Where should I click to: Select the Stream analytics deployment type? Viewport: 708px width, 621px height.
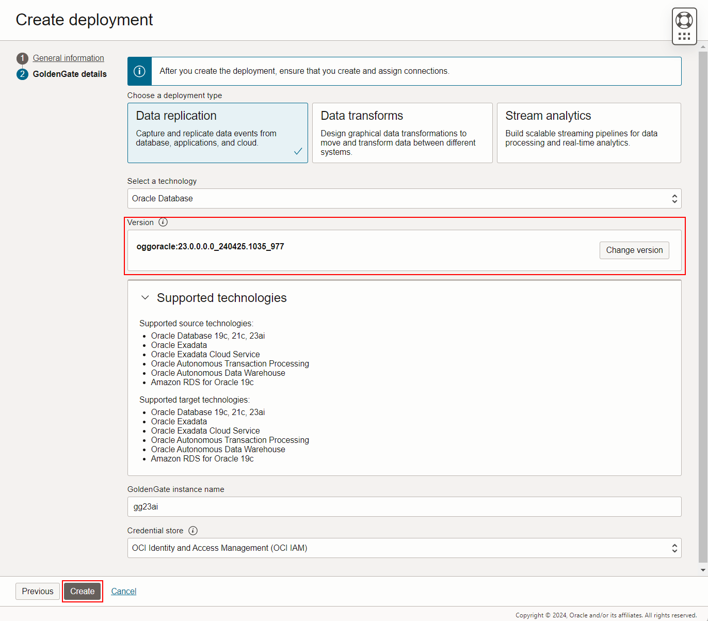pyautogui.click(x=589, y=133)
